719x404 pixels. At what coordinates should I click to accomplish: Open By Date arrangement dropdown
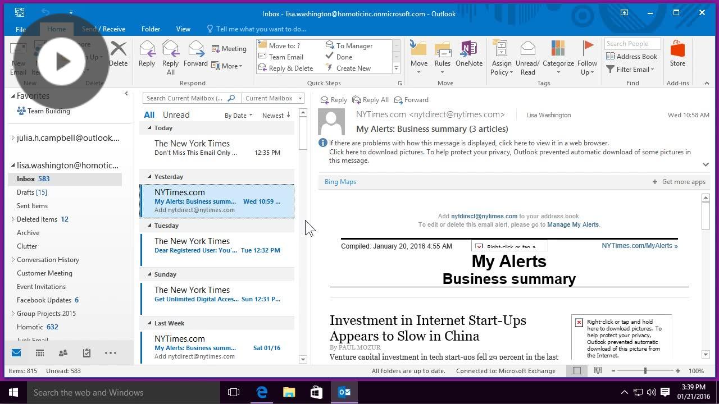tap(238, 115)
